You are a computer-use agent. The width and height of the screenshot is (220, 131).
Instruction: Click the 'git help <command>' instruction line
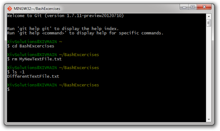85,33
